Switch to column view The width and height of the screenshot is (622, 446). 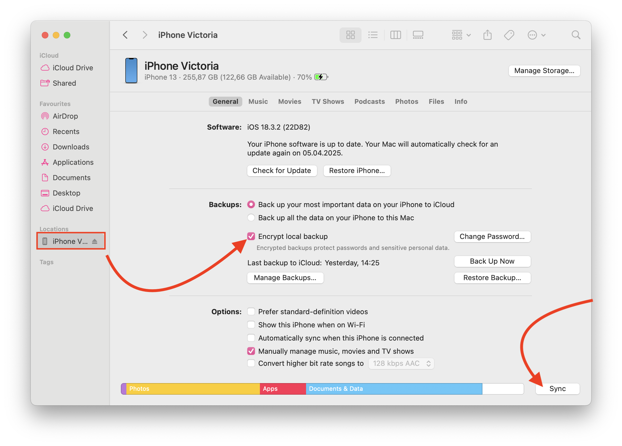point(396,35)
